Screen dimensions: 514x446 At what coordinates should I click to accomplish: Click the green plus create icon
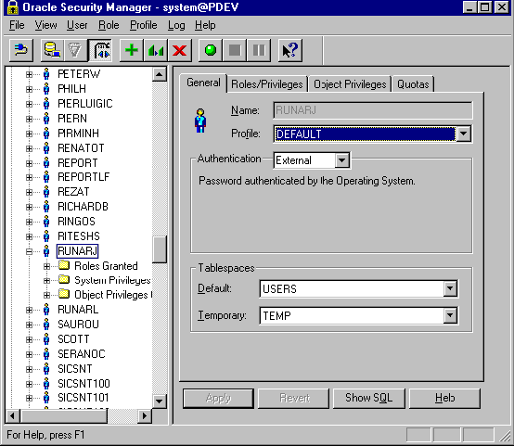tap(132, 50)
